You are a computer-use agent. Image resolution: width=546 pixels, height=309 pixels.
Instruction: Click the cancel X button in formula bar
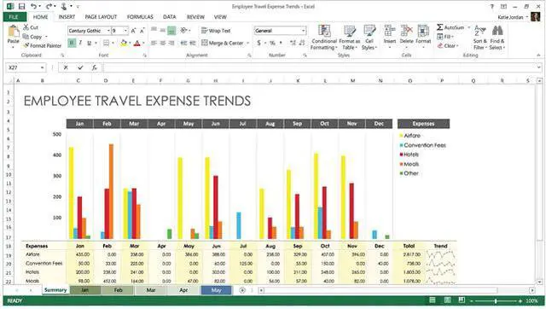click(x=66, y=67)
